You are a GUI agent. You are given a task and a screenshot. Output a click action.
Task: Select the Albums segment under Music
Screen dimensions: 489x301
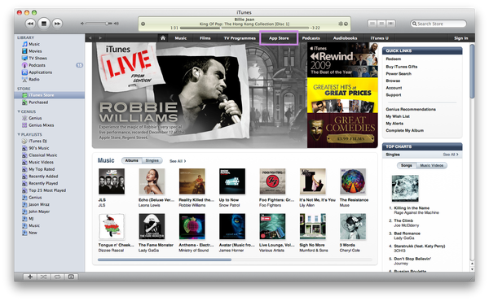131,160
